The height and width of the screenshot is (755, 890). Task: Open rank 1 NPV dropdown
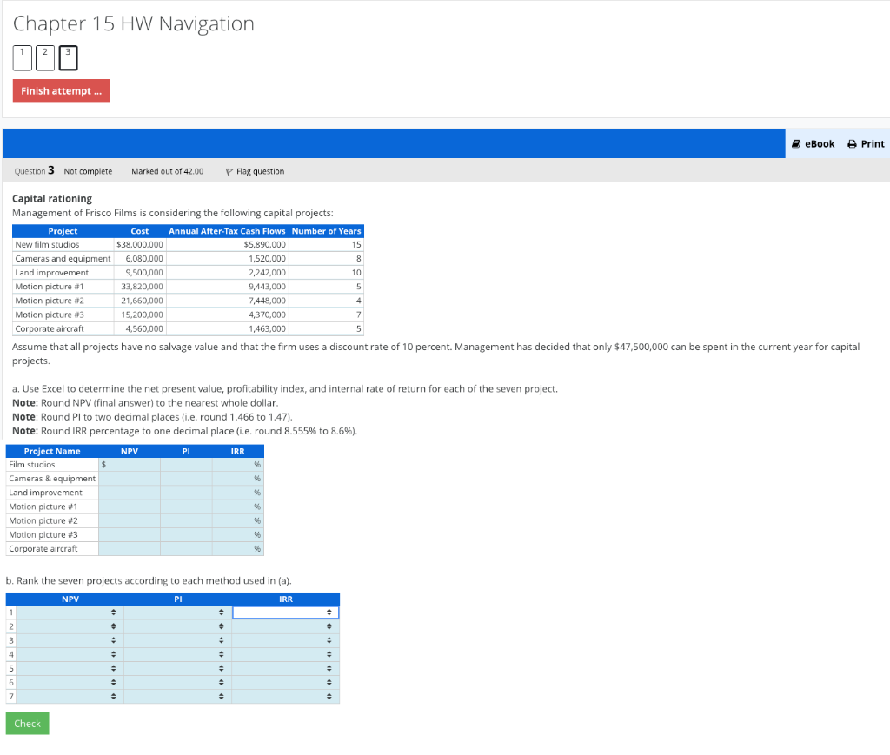point(70,613)
